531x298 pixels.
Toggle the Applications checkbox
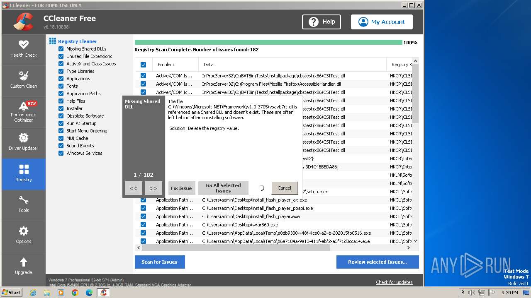coord(61,79)
